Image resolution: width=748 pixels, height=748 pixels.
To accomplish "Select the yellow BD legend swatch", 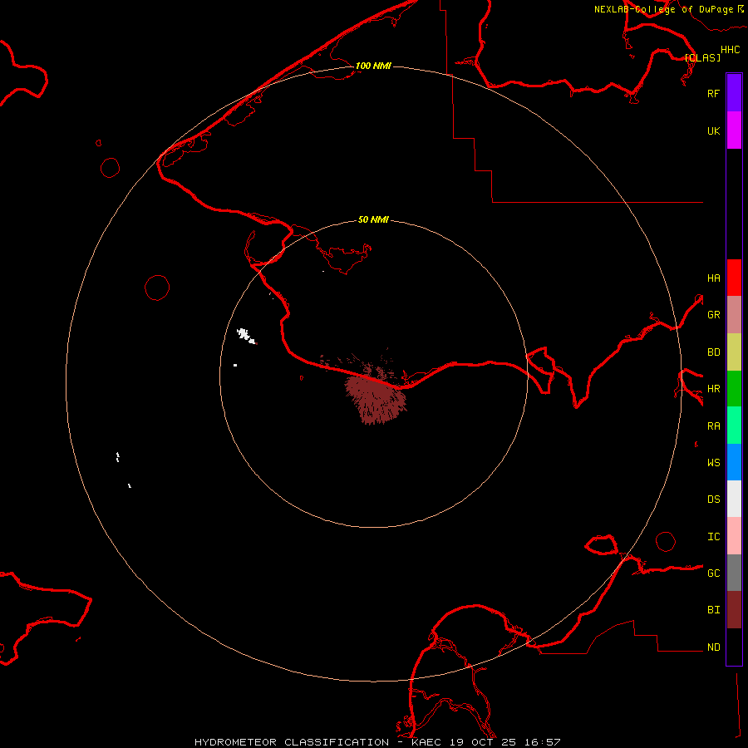I will coord(734,352).
